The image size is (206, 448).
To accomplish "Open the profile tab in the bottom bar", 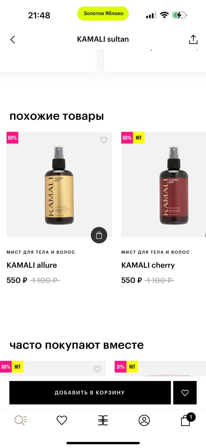I will pyautogui.click(x=144, y=420).
